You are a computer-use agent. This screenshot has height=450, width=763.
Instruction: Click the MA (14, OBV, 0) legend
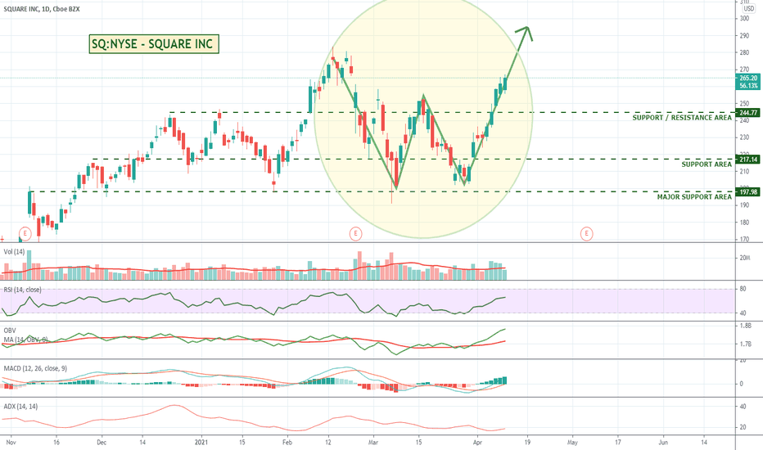point(25,339)
